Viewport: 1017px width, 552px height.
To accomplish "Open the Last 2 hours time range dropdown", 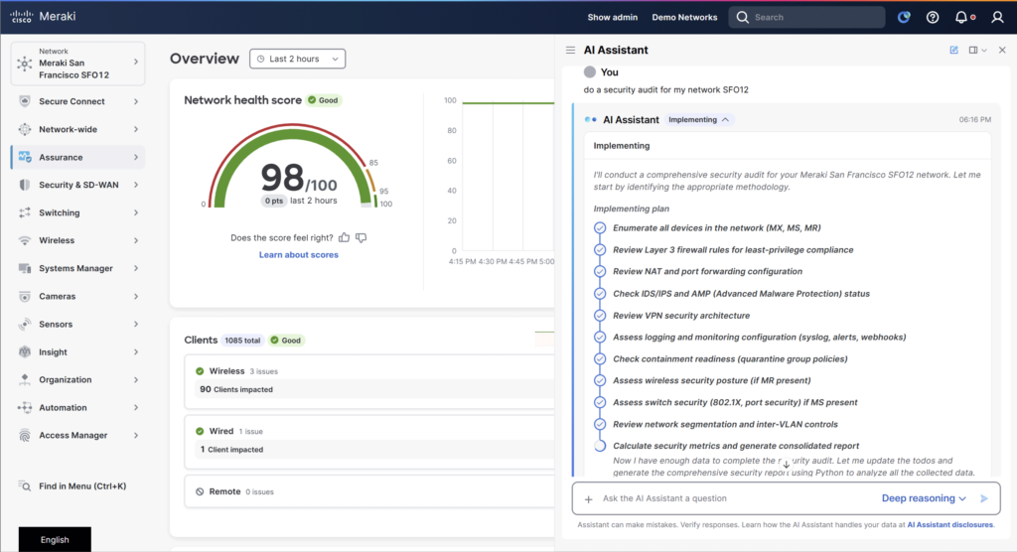I will click(297, 60).
